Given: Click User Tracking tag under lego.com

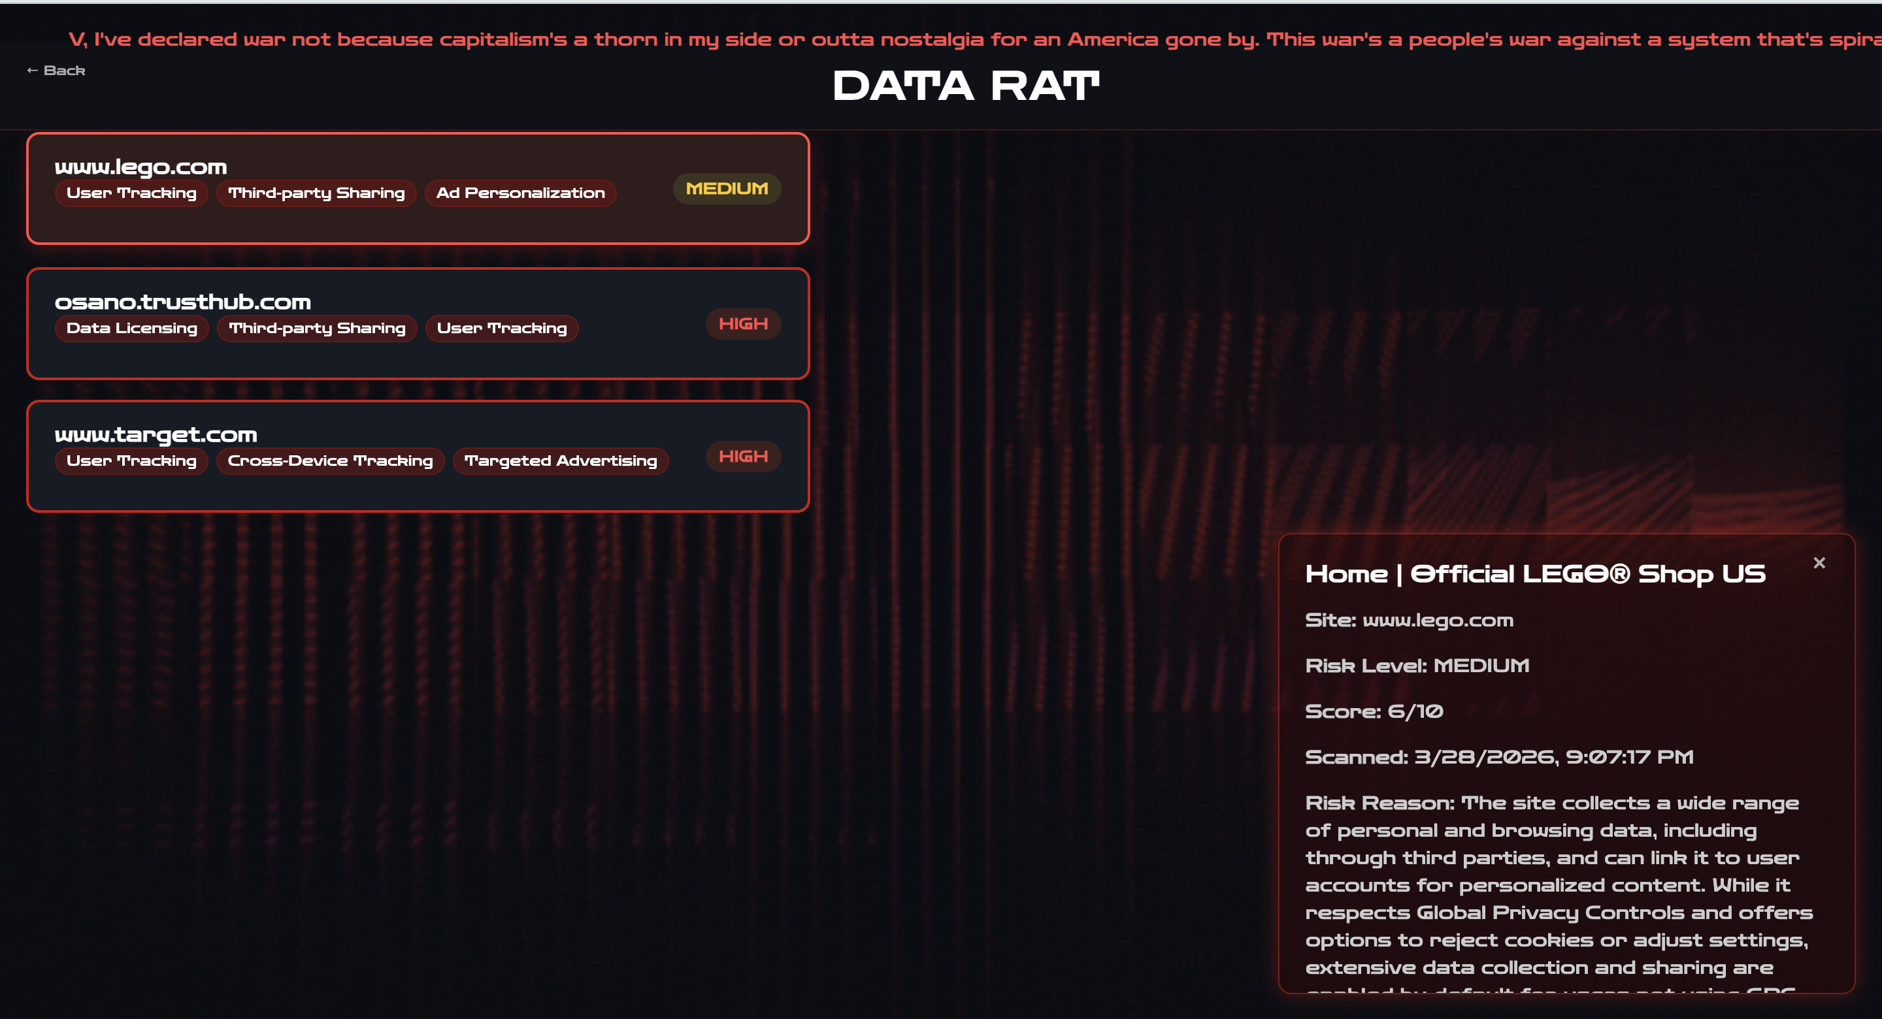Looking at the screenshot, I should tap(131, 193).
